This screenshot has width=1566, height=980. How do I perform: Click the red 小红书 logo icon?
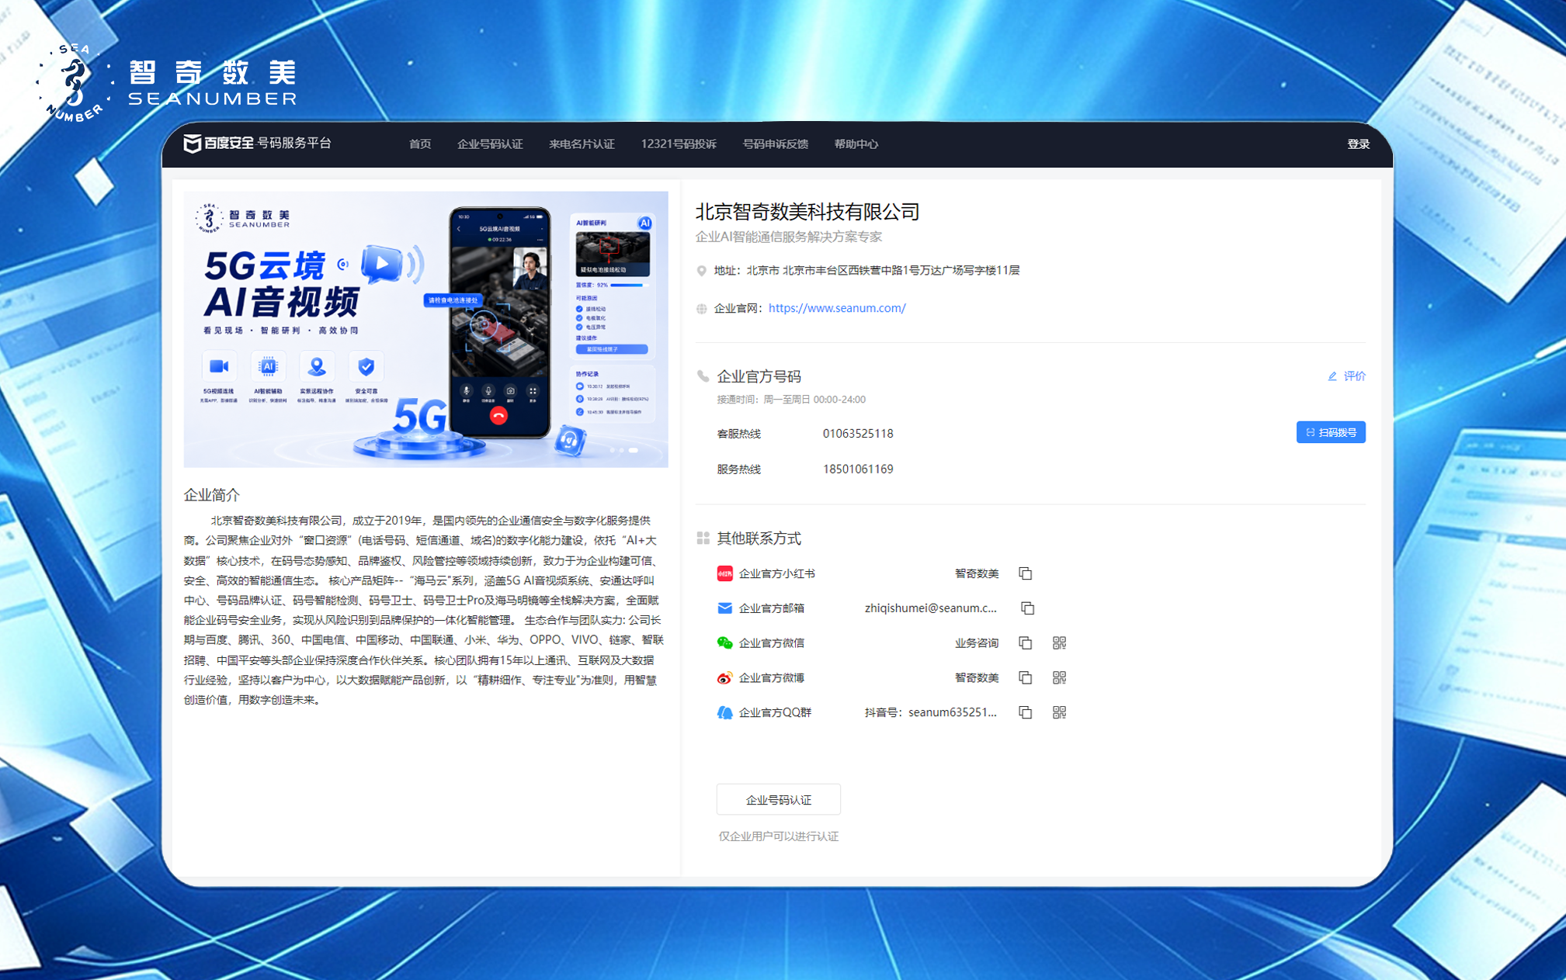click(724, 573)
